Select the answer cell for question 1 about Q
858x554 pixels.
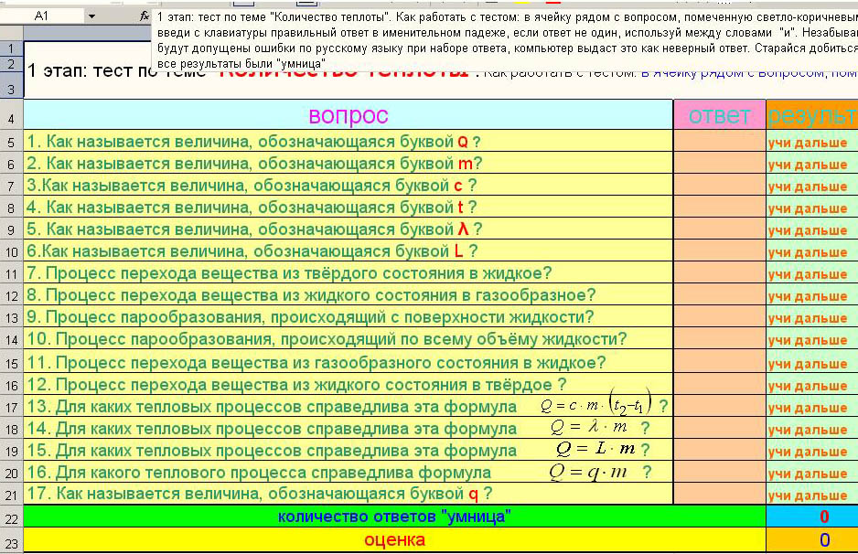tap(719, 142)
